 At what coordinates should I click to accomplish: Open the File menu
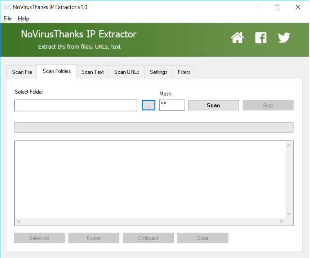(8, 19)
